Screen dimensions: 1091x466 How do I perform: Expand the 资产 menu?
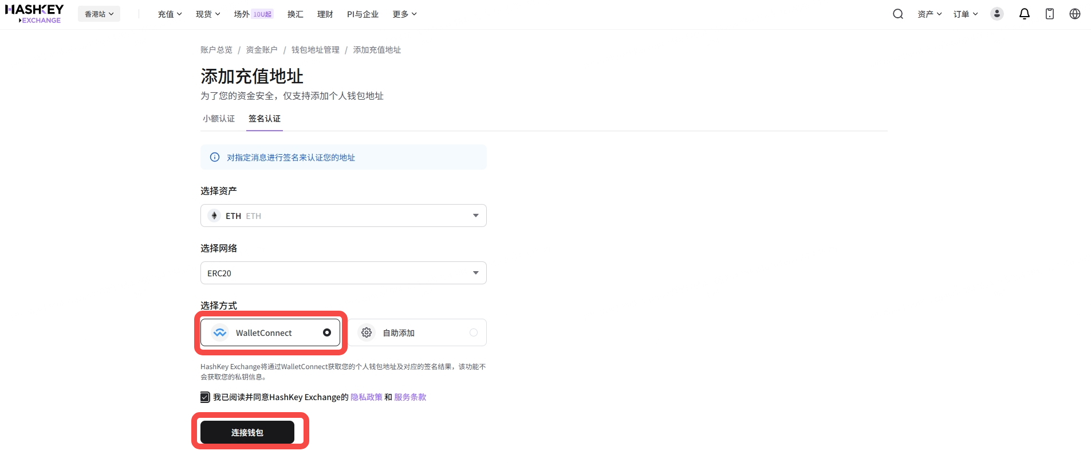tap(929, 14)
